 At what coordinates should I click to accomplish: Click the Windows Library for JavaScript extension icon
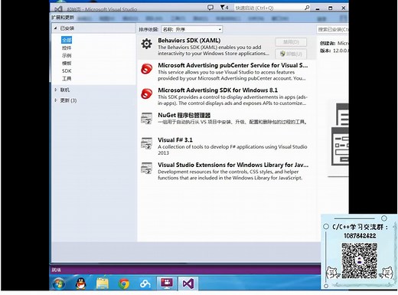(146, 168)
